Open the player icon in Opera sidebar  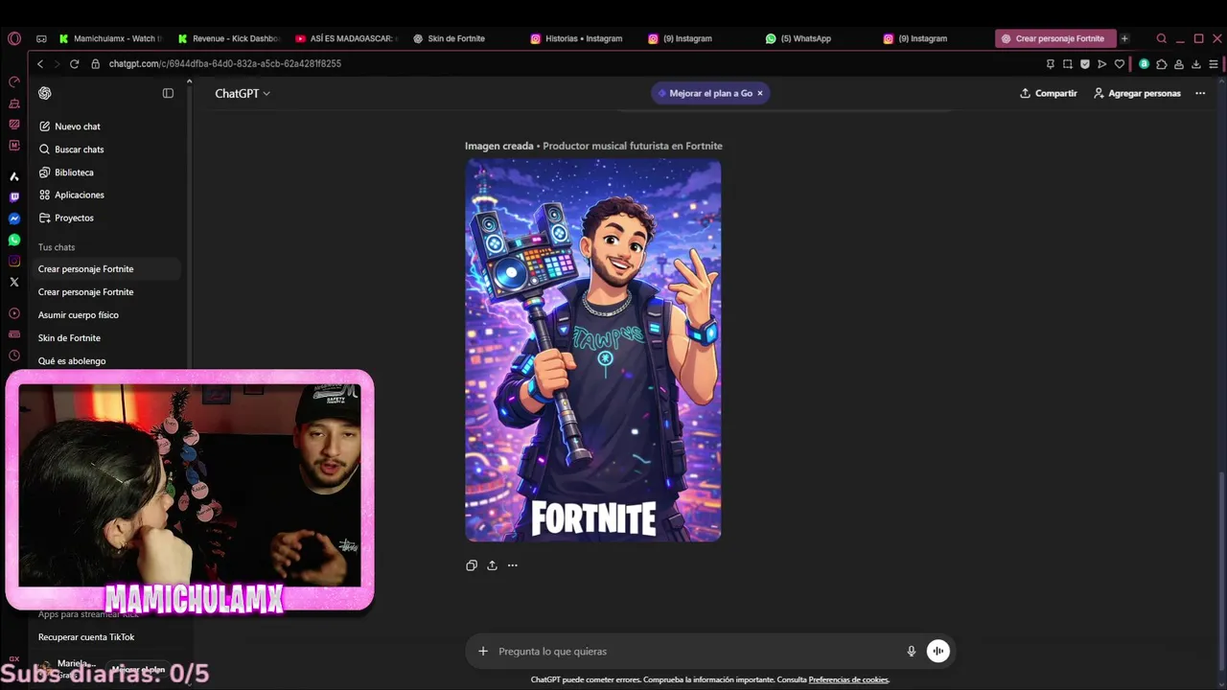[x=13, y=313]
